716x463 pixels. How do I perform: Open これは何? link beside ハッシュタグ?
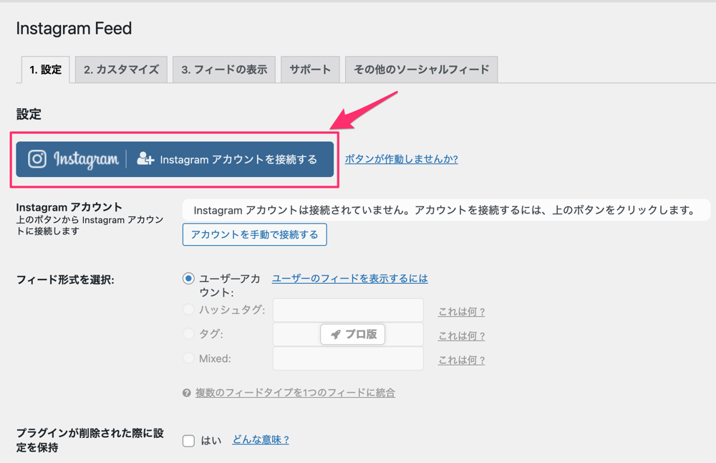(461, 312)
